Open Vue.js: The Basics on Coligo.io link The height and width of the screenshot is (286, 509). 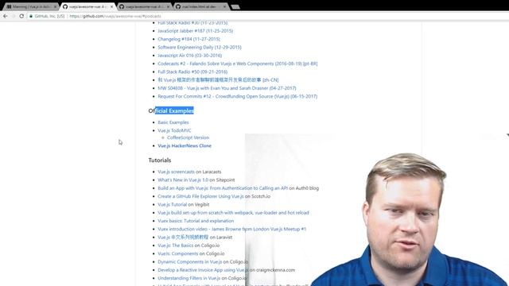click(175, 245)
